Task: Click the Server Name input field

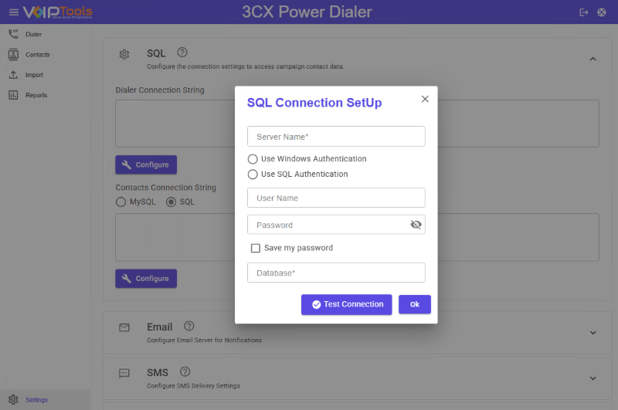Action: (336, 137)
